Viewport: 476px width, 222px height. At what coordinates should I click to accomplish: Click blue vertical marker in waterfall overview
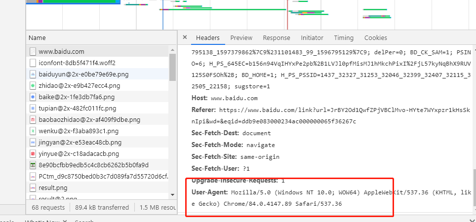163,15
